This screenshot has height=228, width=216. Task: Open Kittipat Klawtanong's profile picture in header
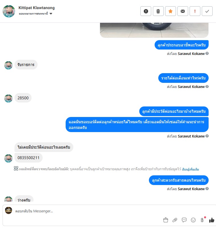point(9,11)
